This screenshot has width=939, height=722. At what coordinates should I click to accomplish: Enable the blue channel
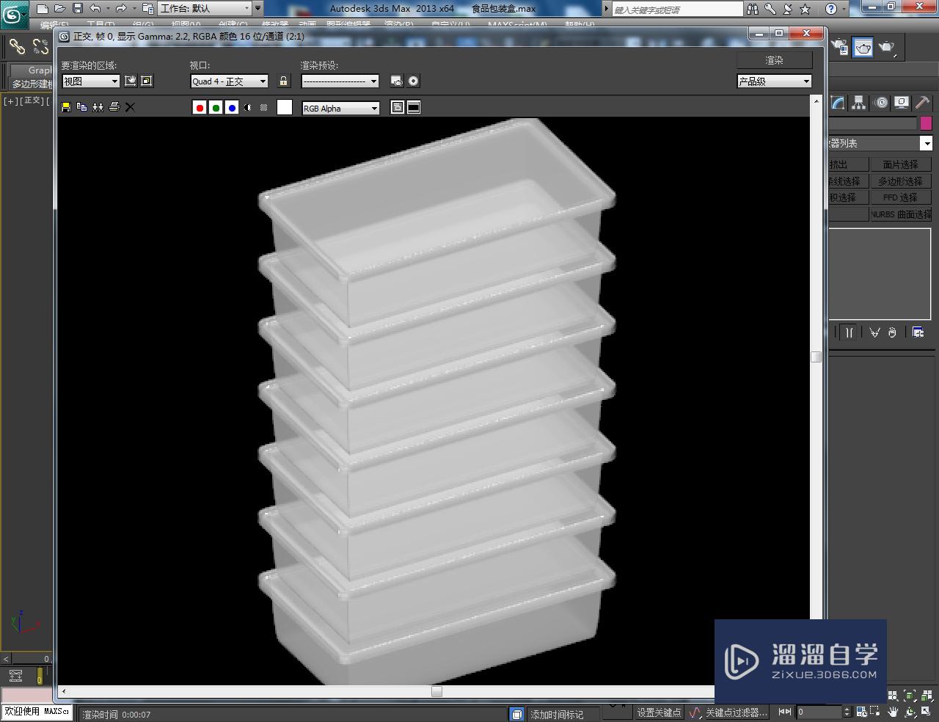(x=232, y=108)
